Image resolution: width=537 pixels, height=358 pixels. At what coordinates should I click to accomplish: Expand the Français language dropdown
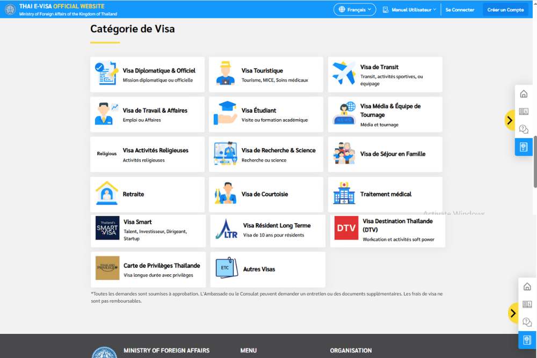(355, 10)
